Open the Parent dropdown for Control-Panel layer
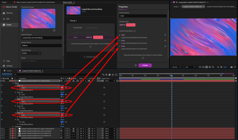The height and width of the screenshot is (140, 238). point(110,81)
